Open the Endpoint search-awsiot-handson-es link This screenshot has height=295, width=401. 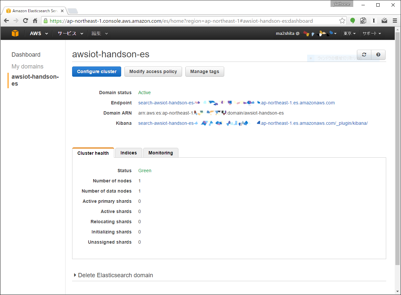pos(236,103)
